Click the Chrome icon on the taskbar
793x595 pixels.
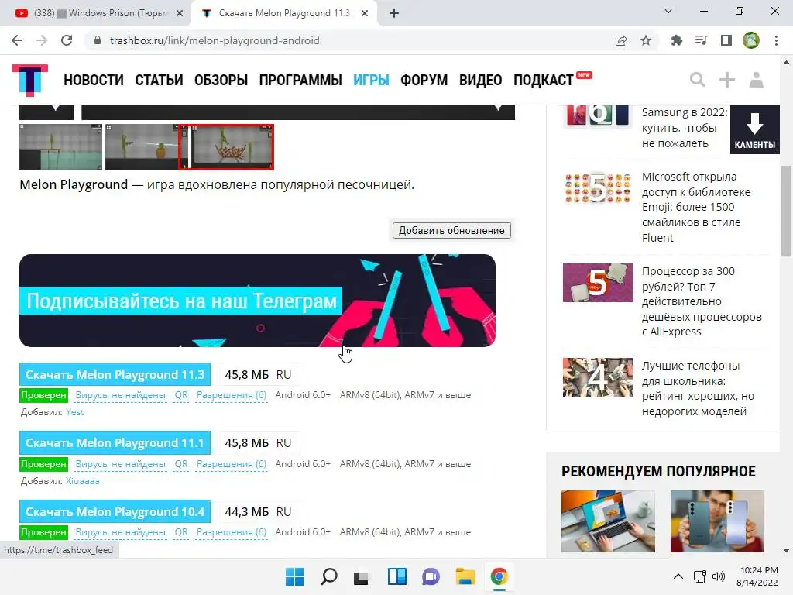[x=499, y=576]
